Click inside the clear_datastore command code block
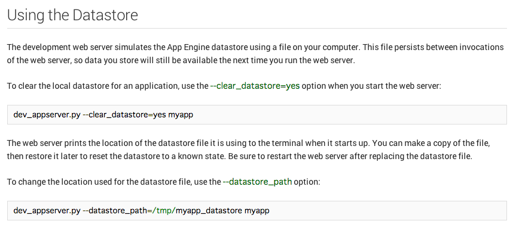Viewport: 516px width, 227px height. (x=257, y=115)
